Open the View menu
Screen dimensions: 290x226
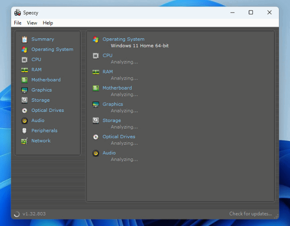(32, 23)
